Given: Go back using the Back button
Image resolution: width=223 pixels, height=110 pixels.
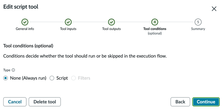Looking at the screenshot, I should (180, 102).
